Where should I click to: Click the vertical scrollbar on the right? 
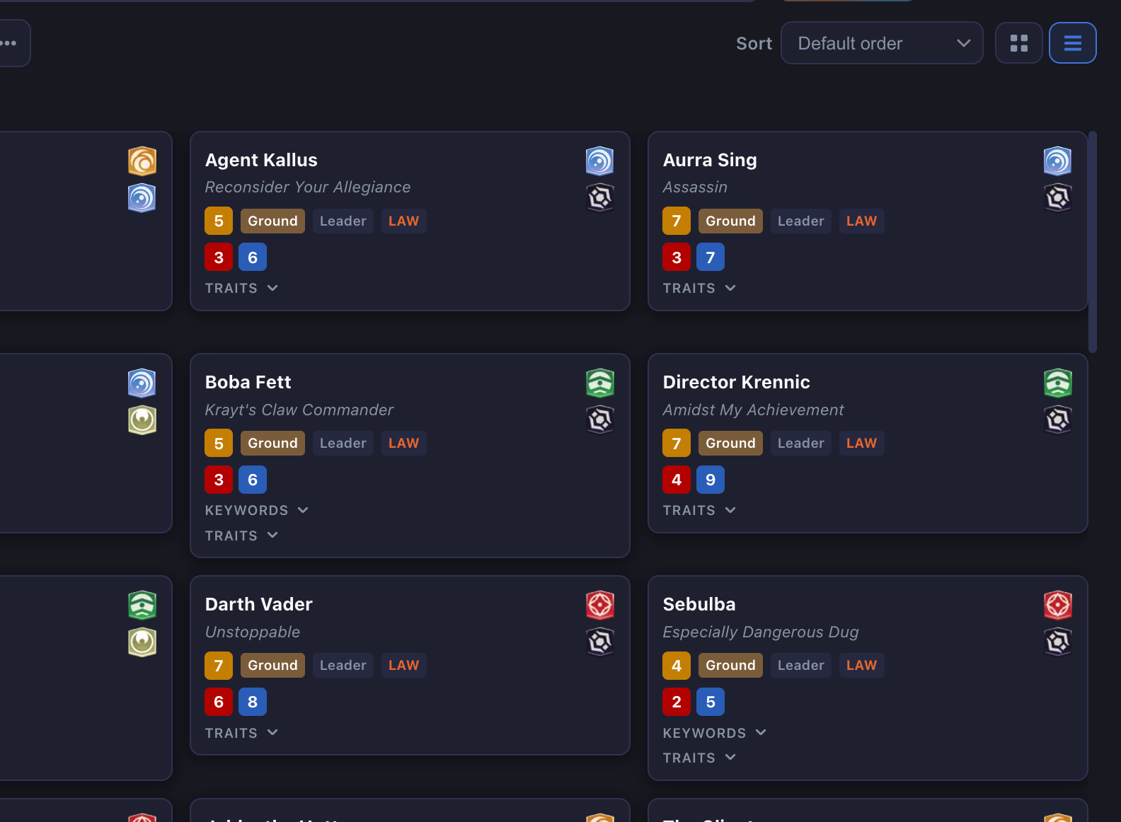coord(1092,241)
